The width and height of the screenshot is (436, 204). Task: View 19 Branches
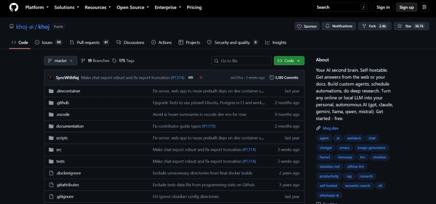(95, 61)
